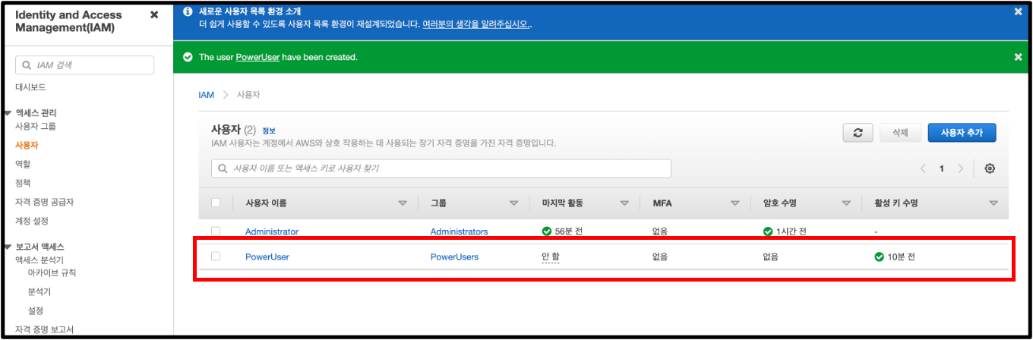1033x340 pixels.
Task: Click the 삭제 button
Action: [x=900, y=133]
